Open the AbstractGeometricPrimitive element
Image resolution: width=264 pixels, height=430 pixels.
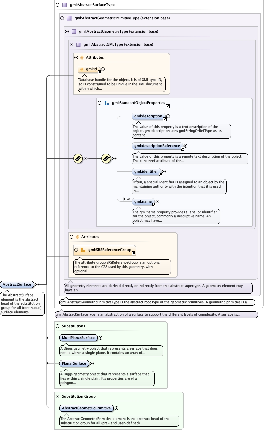(86, 408)
